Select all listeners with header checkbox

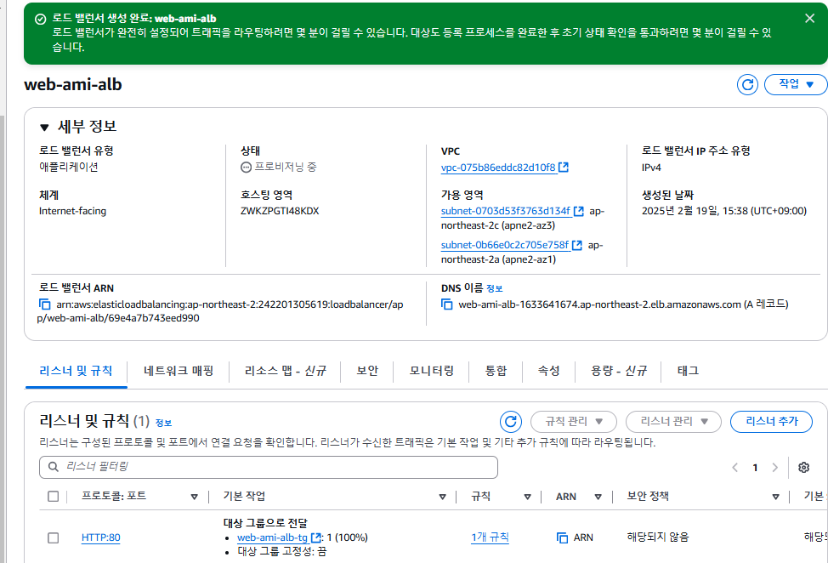pyautogui.click(x=54, y=497)
